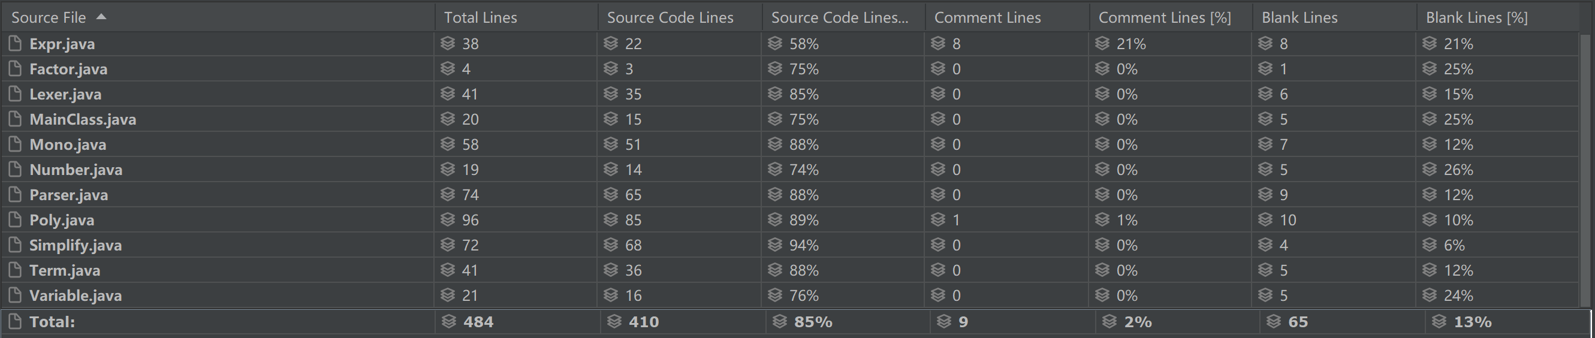The height and width of the screenshot is (338, 1595).
Task: Click the stack icon beside Expr.java comment lines 8
Action: pos(938,43)
